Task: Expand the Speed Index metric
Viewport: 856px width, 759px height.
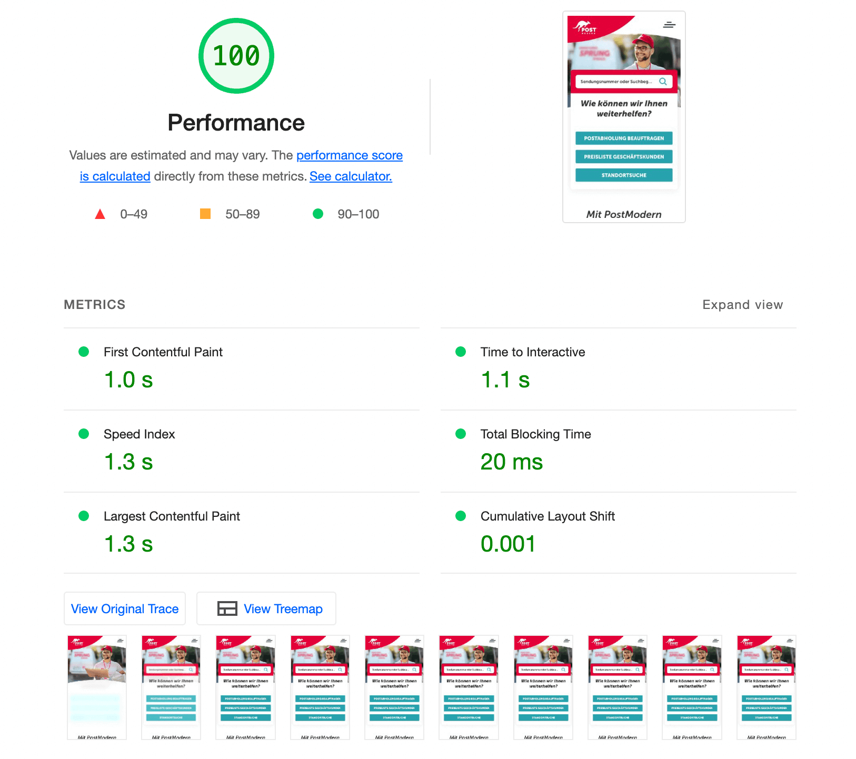Action: (139, 434)
